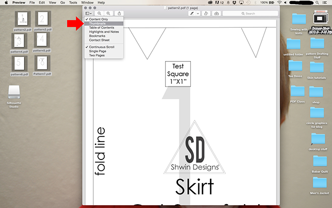Click the Markup pen icon

[192, 13]
